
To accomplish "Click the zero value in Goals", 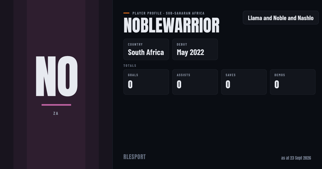I will pos(130,84).
